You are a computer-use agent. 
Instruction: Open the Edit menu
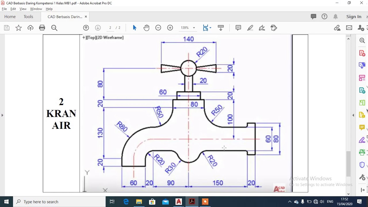pos(13,9)
